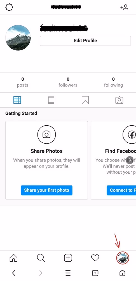Viewport: 136px width, 281px height.
Task: Click the large mountain profile picture
Action: pos(18,38)
